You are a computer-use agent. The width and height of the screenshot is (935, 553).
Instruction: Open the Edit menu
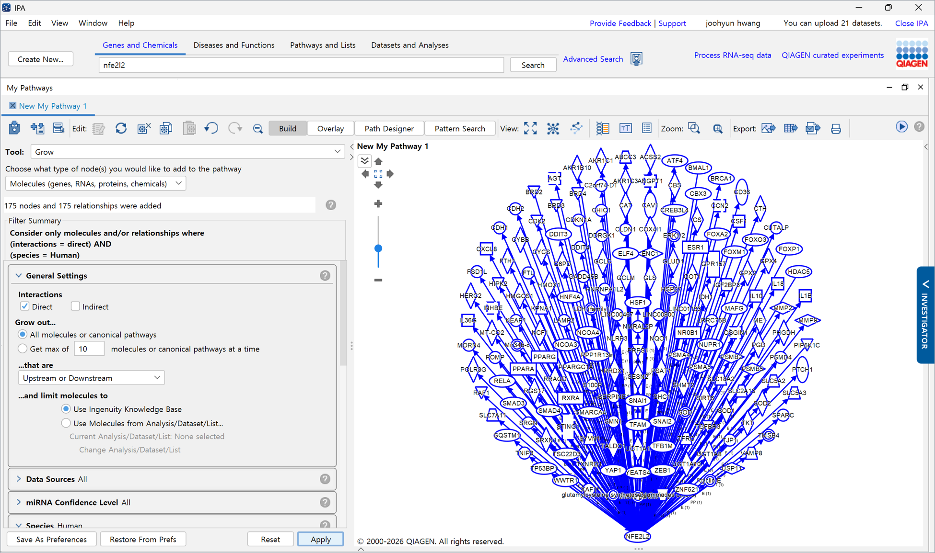click(35, 23)
